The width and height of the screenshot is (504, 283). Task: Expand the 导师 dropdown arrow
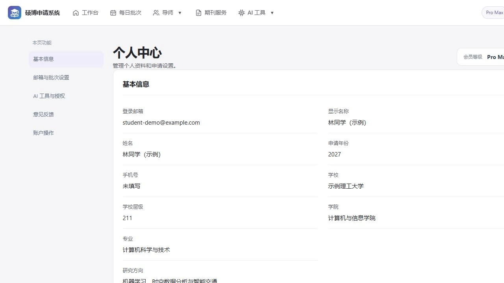pos(180,13)
